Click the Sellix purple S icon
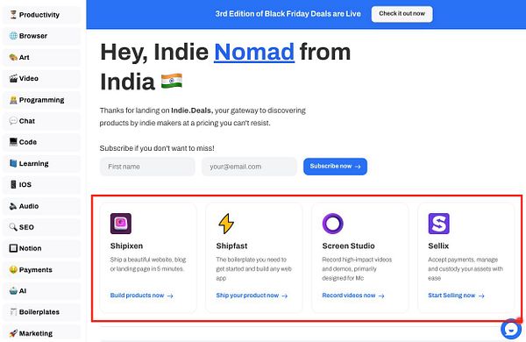526x342 pixels. (439, 224)
